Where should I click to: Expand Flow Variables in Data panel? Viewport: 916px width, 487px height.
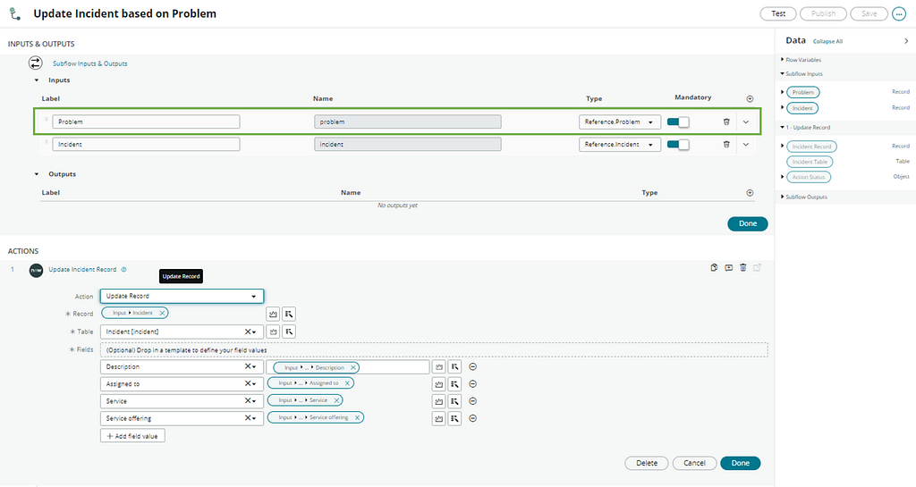pyautogui.click(x=782, y=60)
